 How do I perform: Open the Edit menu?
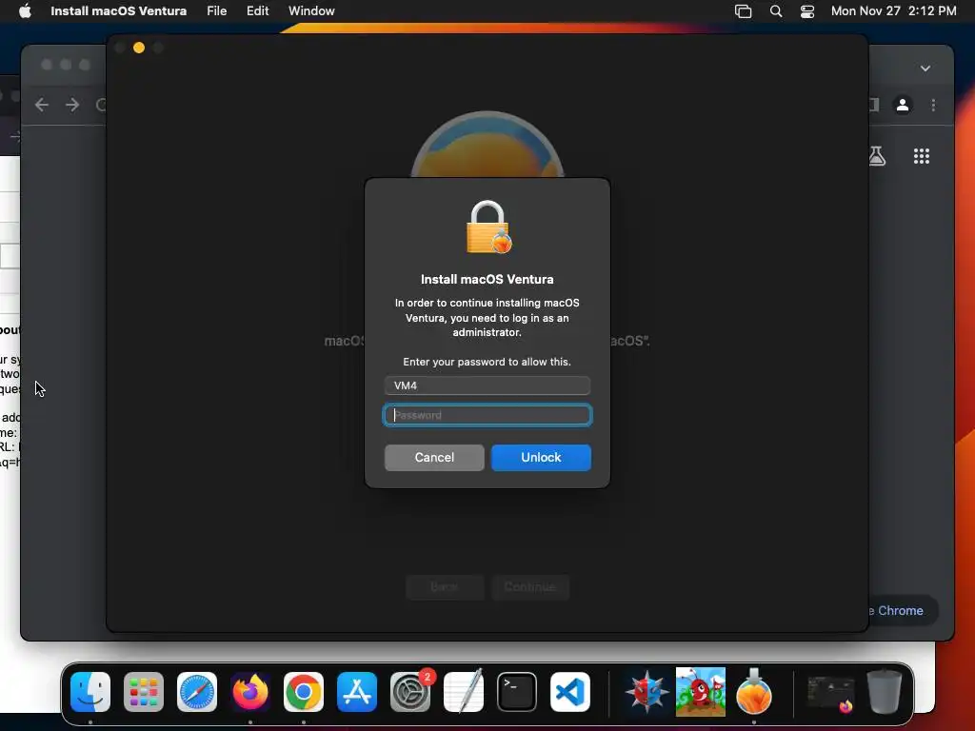click(x=257, y=10)
